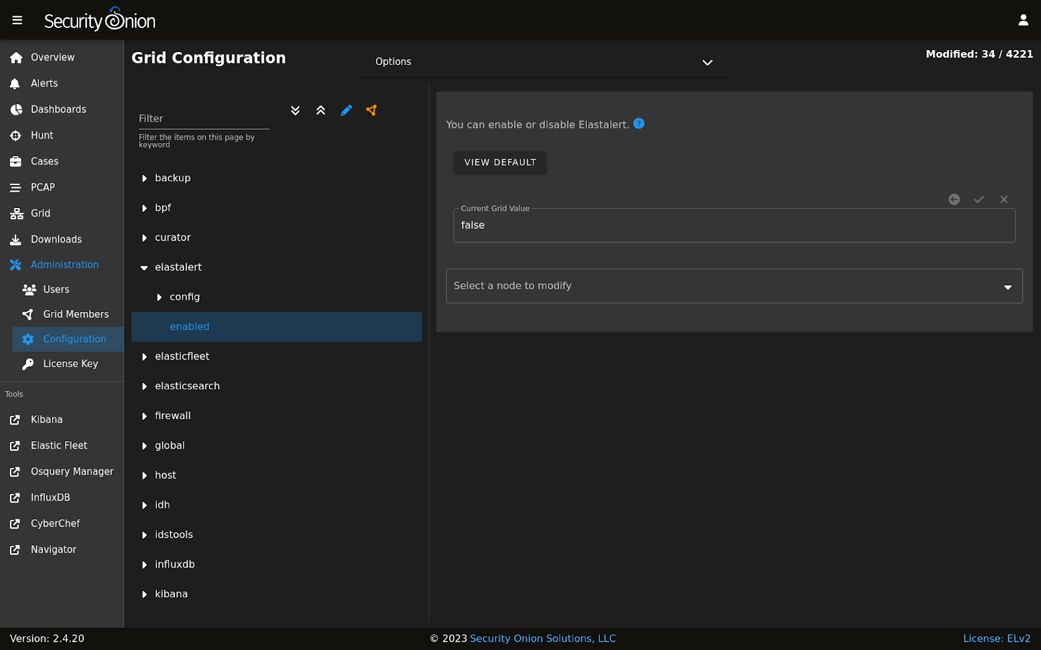
Task: Open the Select a node to modify dropdown
Action: point(734,286)
